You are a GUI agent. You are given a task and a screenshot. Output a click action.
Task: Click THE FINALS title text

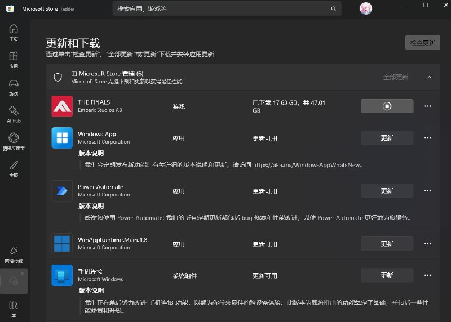point(94,102)
